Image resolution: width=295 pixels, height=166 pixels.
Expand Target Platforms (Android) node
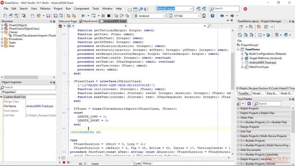tap(242, 59)
